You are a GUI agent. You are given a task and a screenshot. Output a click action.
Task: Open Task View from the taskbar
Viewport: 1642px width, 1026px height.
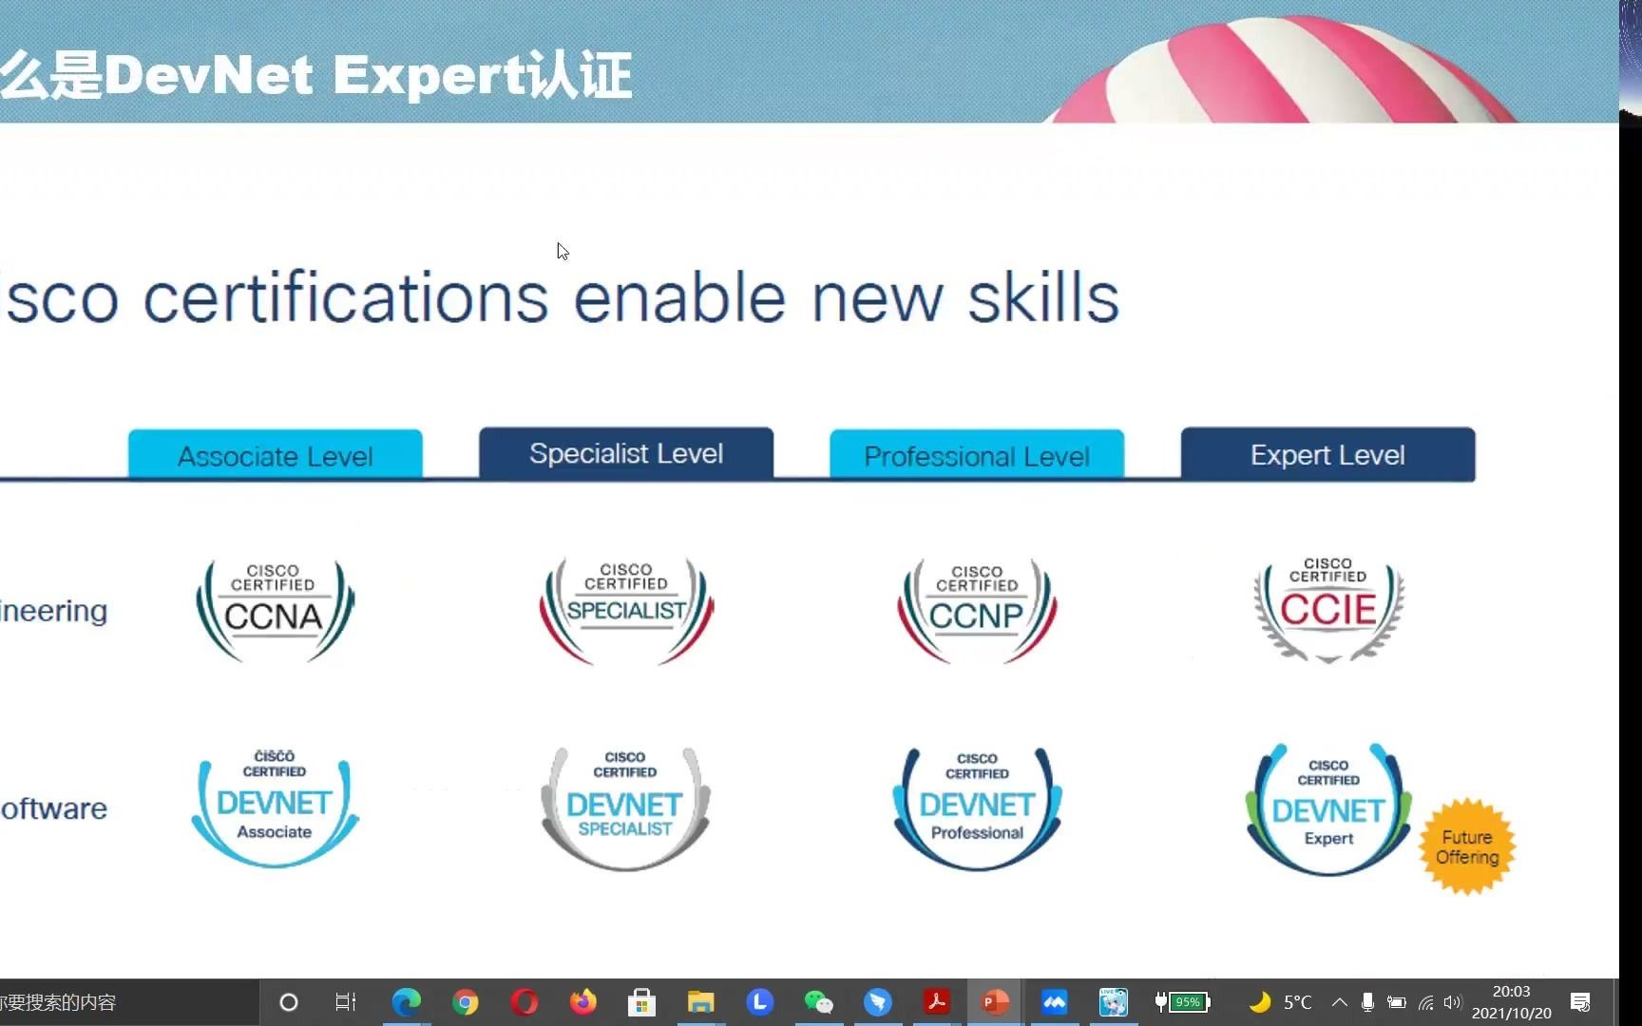click(346, 1002)
